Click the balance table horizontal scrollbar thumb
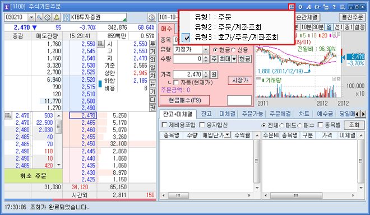This screenshot has width=370, height=215. coord(178,195)
